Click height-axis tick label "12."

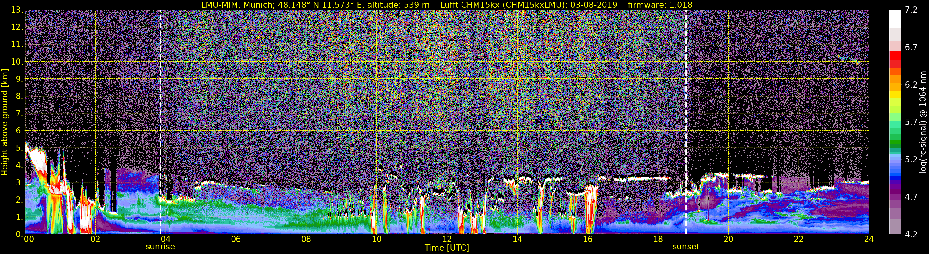coord(17,27)
